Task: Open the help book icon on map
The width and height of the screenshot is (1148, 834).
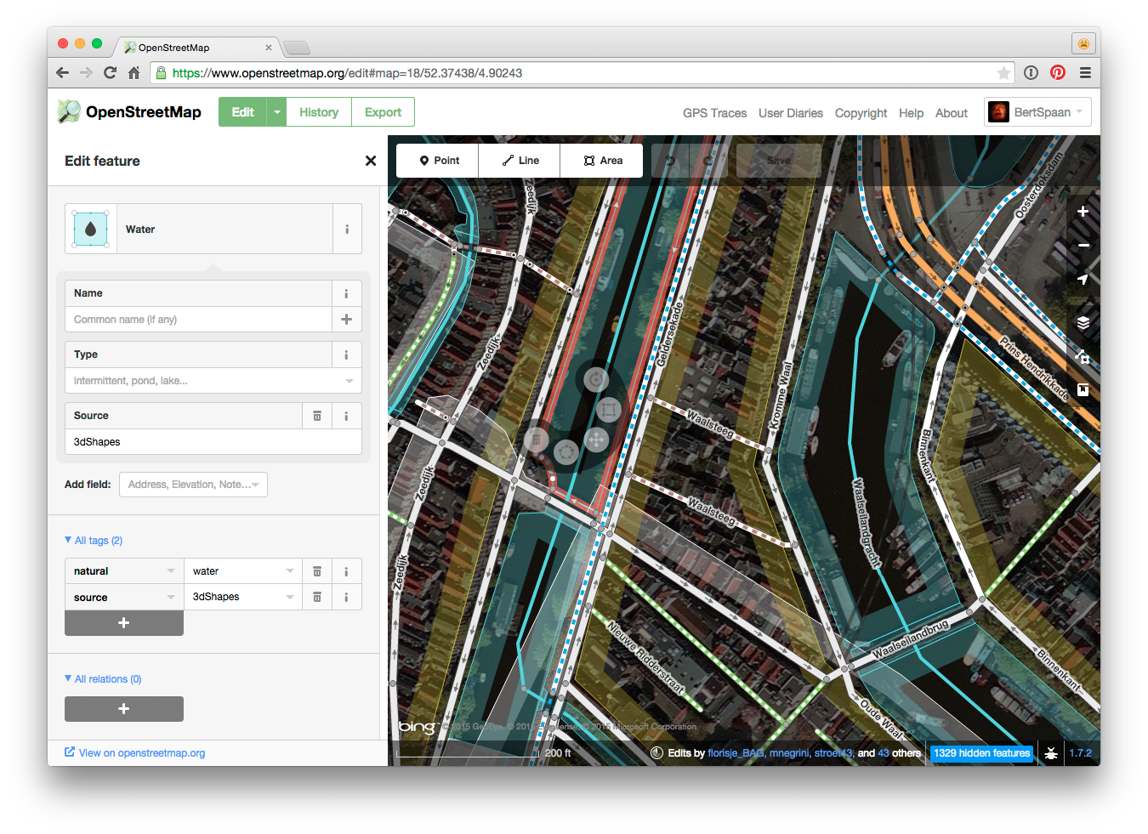Action: (x=1083, y=390)
